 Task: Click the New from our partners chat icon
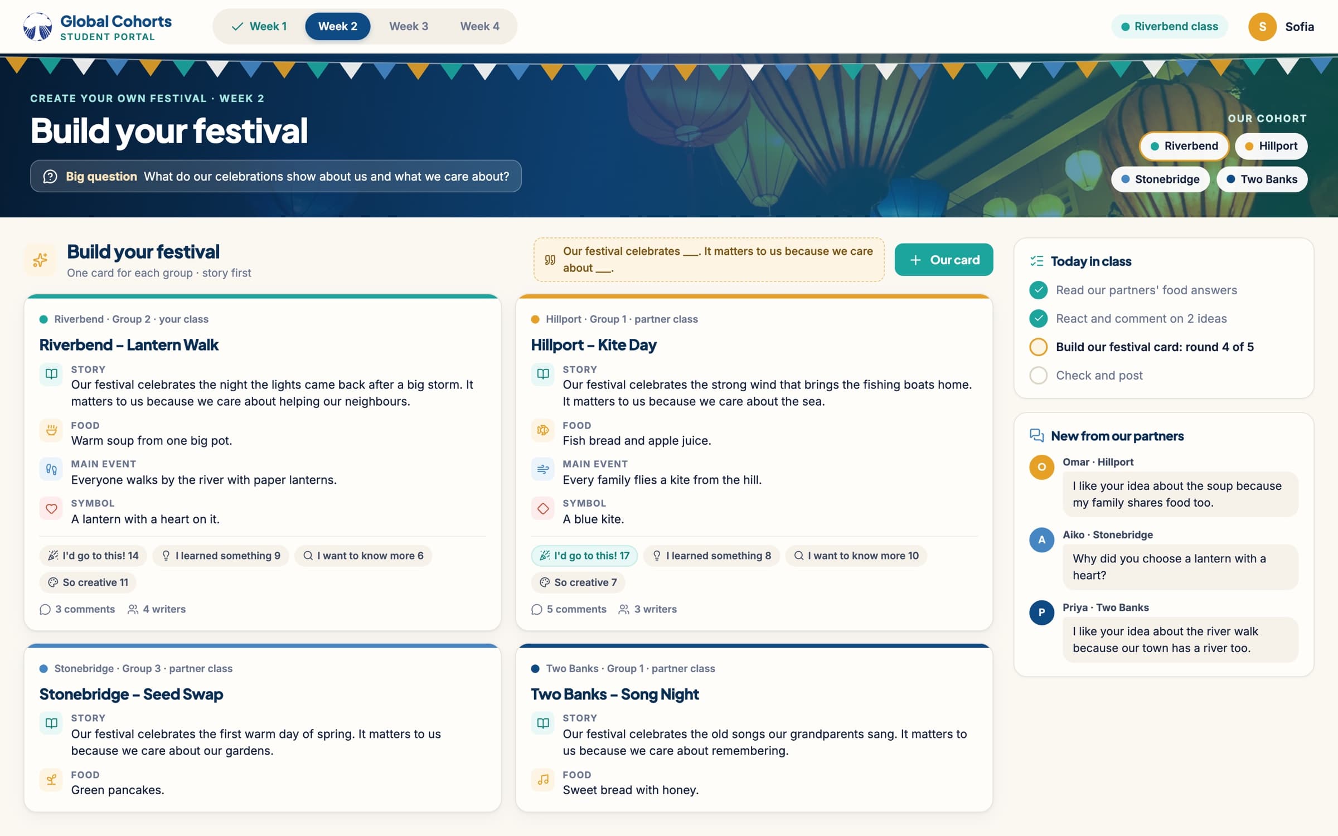(x=1037, y=435)
